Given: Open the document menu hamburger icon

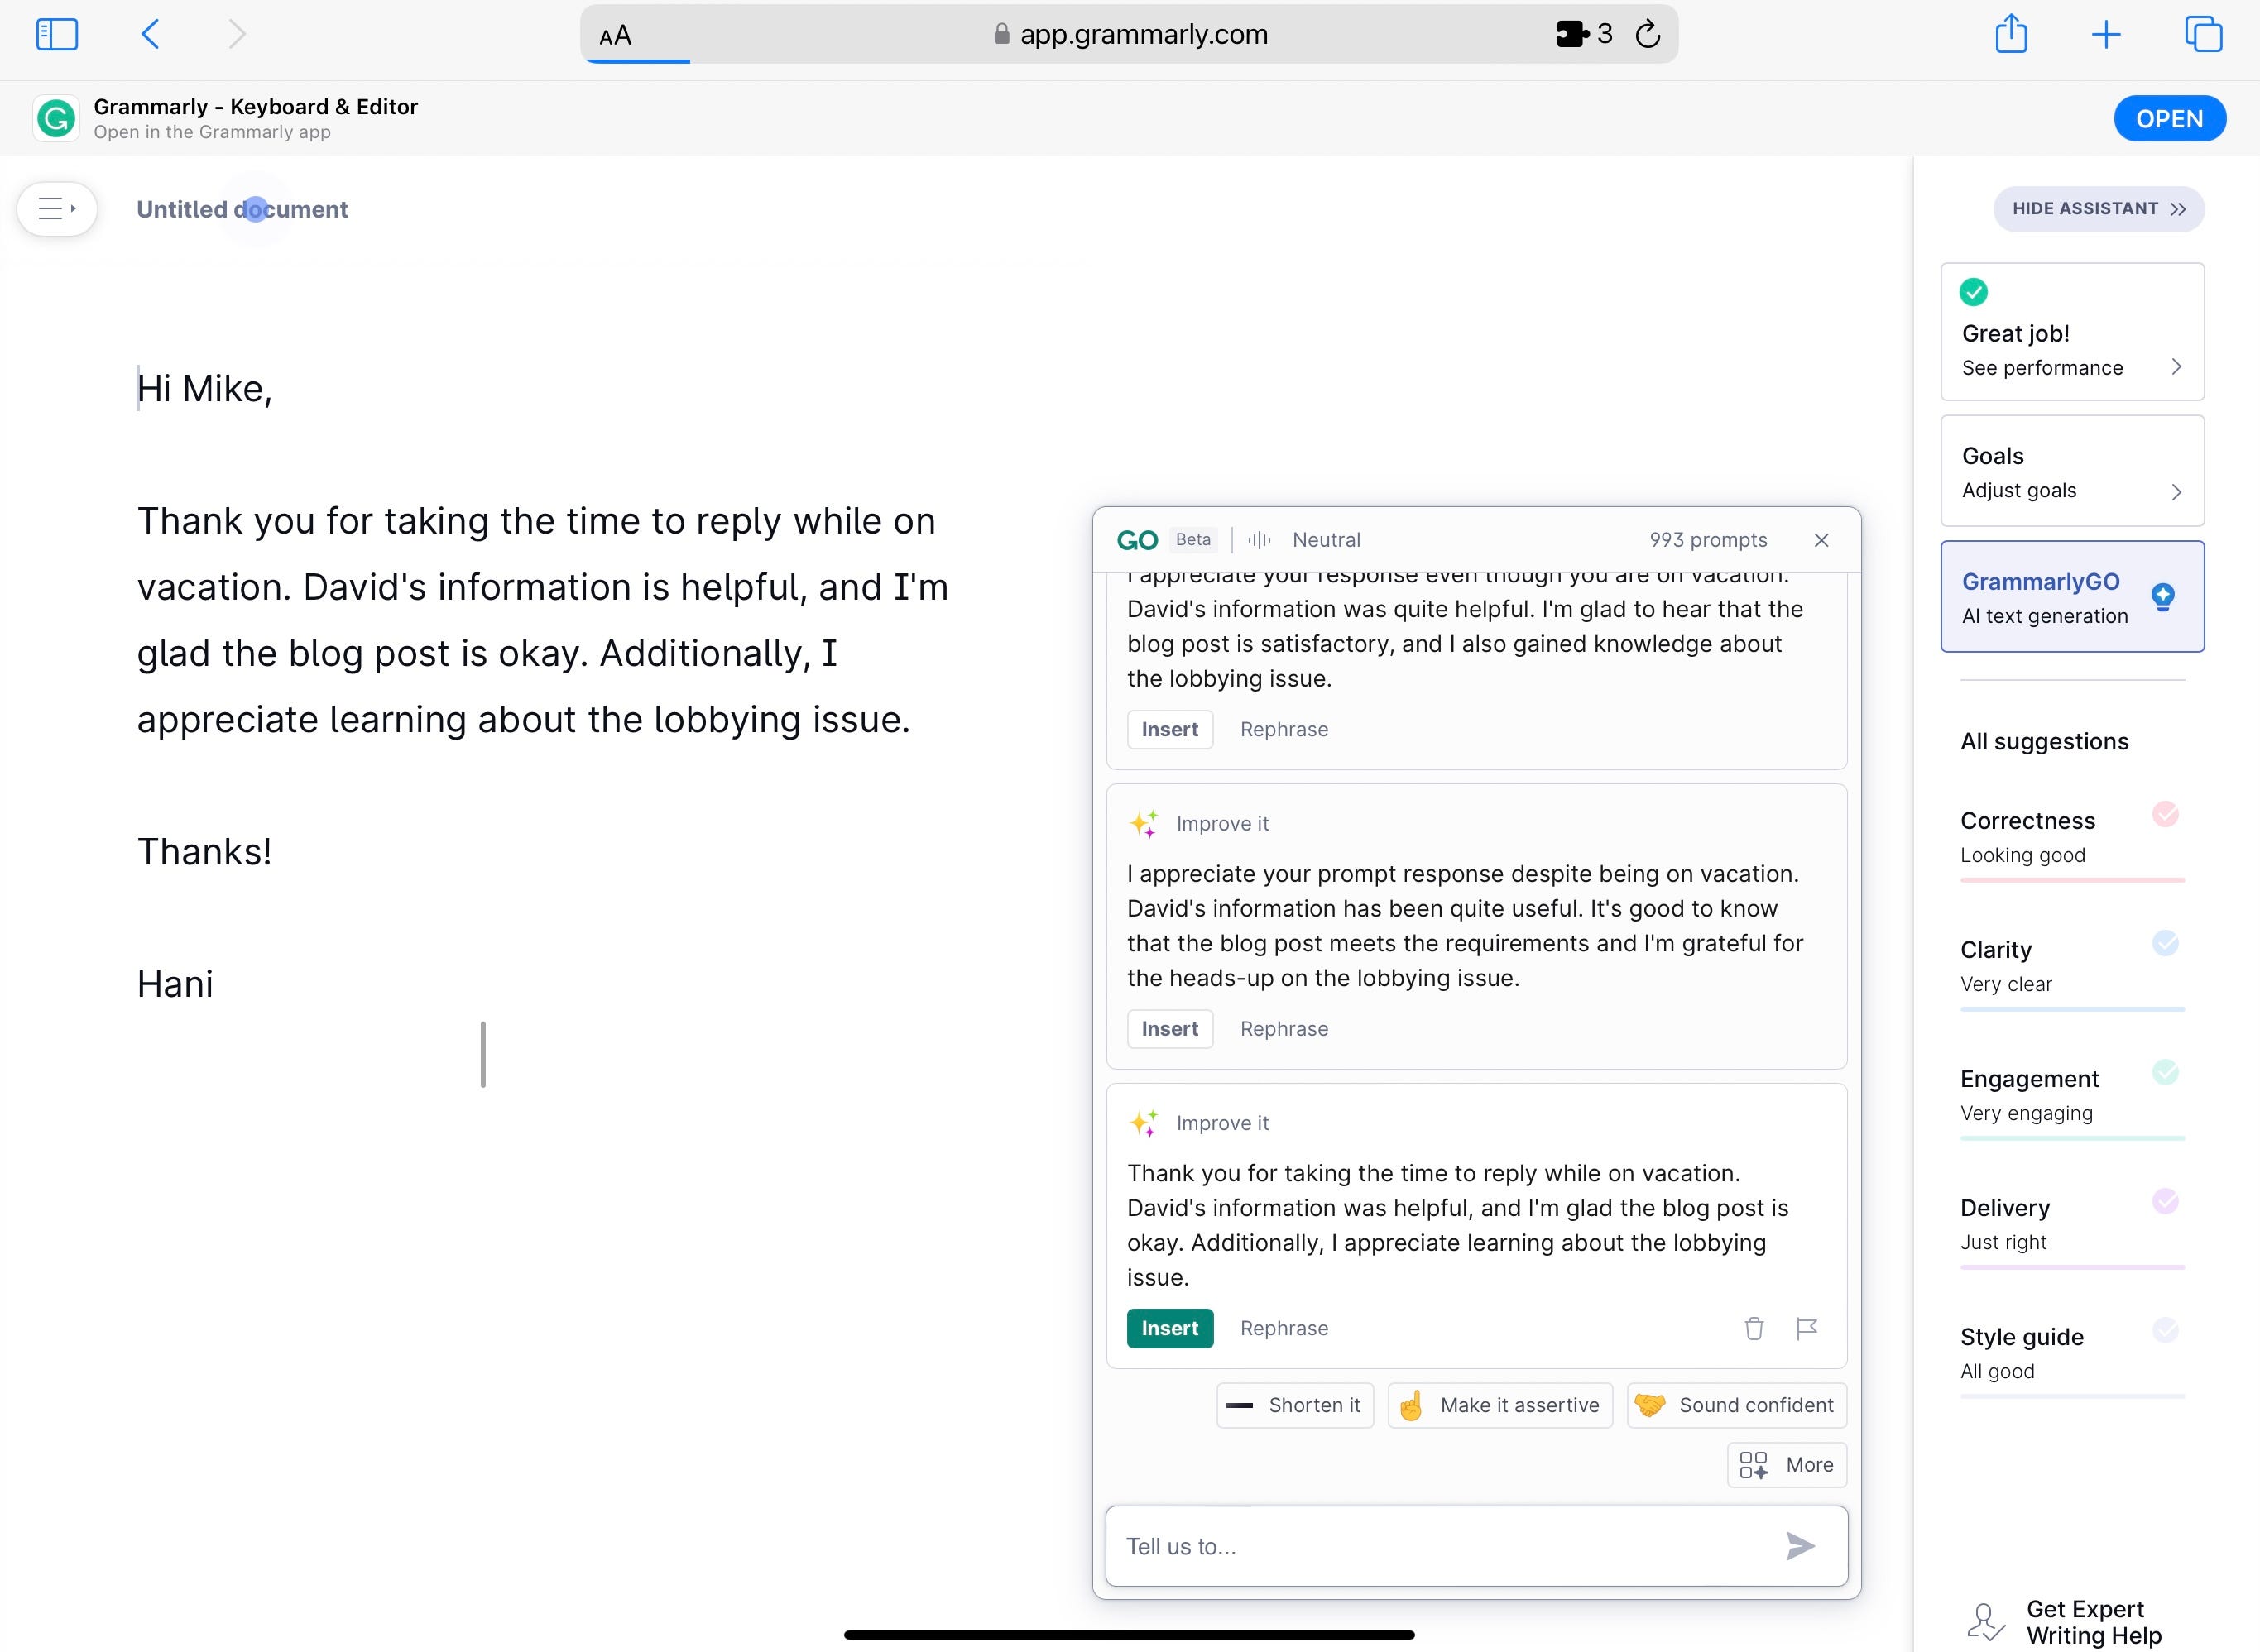Looking at the screenshot, I should 56,209.
